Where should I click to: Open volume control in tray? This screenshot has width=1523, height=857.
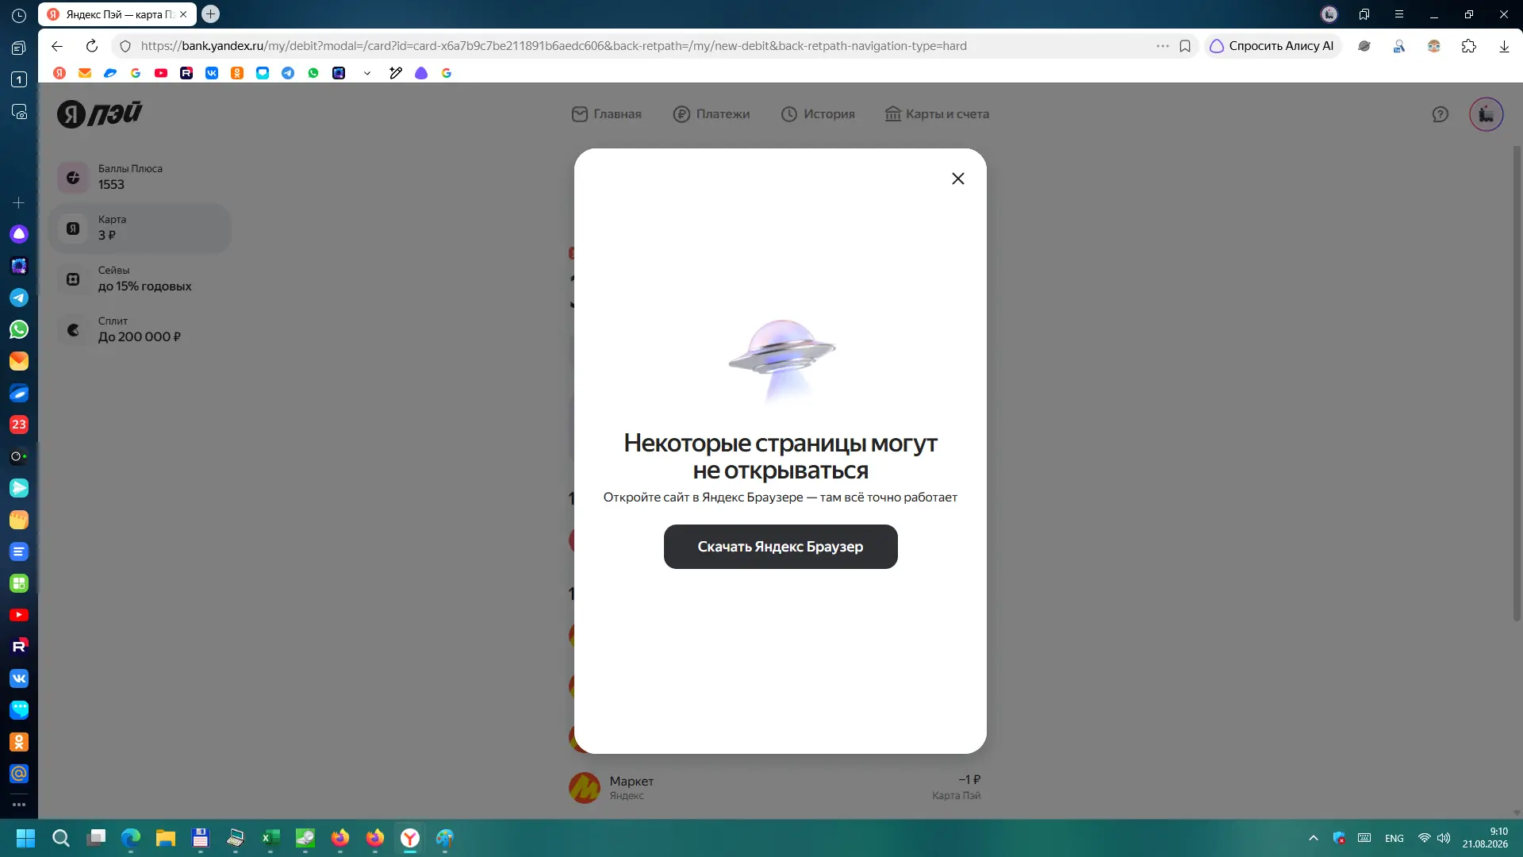[1444, 838]
